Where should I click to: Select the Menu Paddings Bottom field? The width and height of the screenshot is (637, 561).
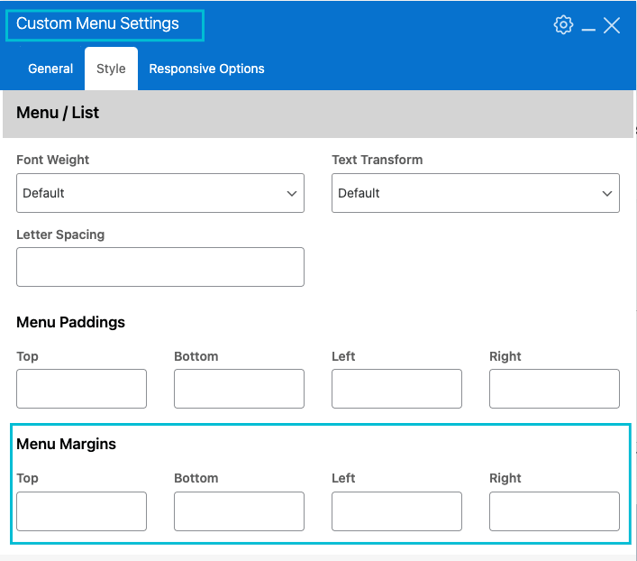(239, 389)
